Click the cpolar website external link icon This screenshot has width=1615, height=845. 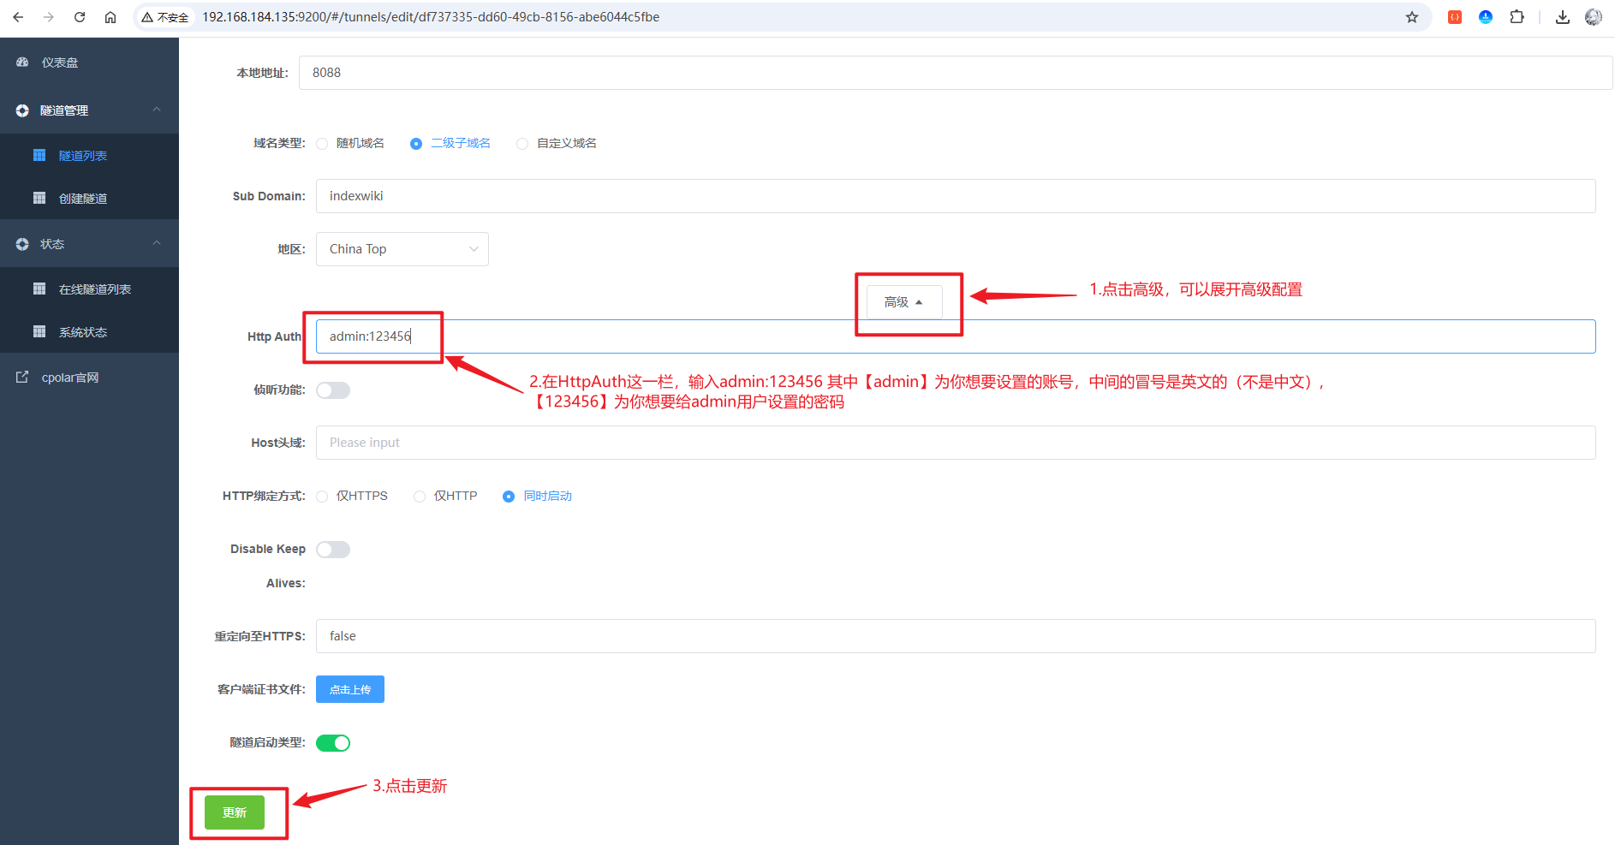click(22, 377)
